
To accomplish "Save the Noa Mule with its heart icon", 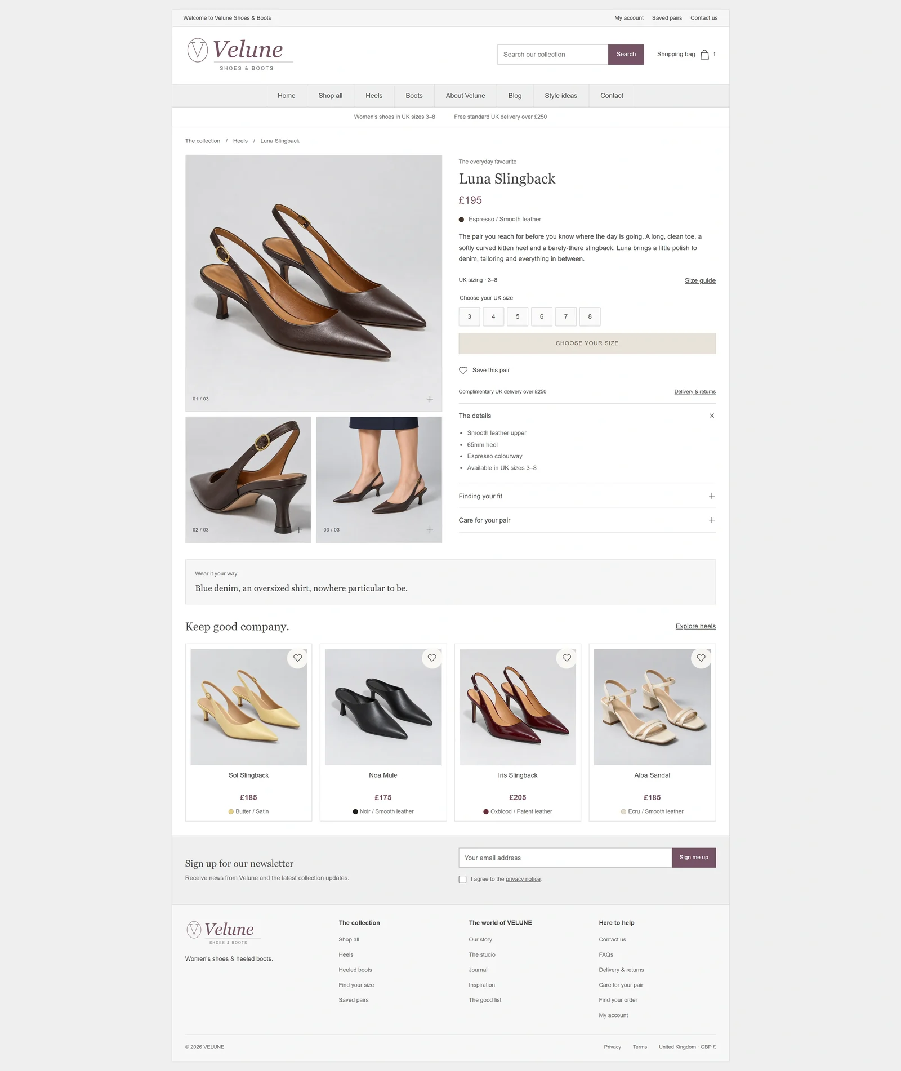I will [432, 658].
